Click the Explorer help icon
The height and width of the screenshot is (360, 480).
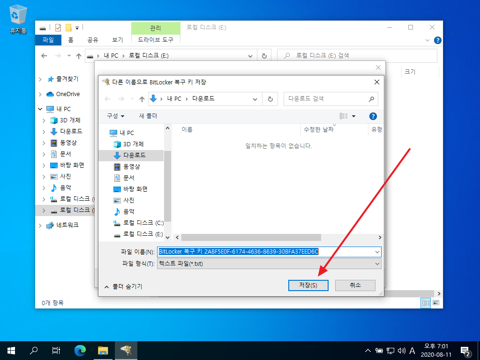tap(438, 40)
